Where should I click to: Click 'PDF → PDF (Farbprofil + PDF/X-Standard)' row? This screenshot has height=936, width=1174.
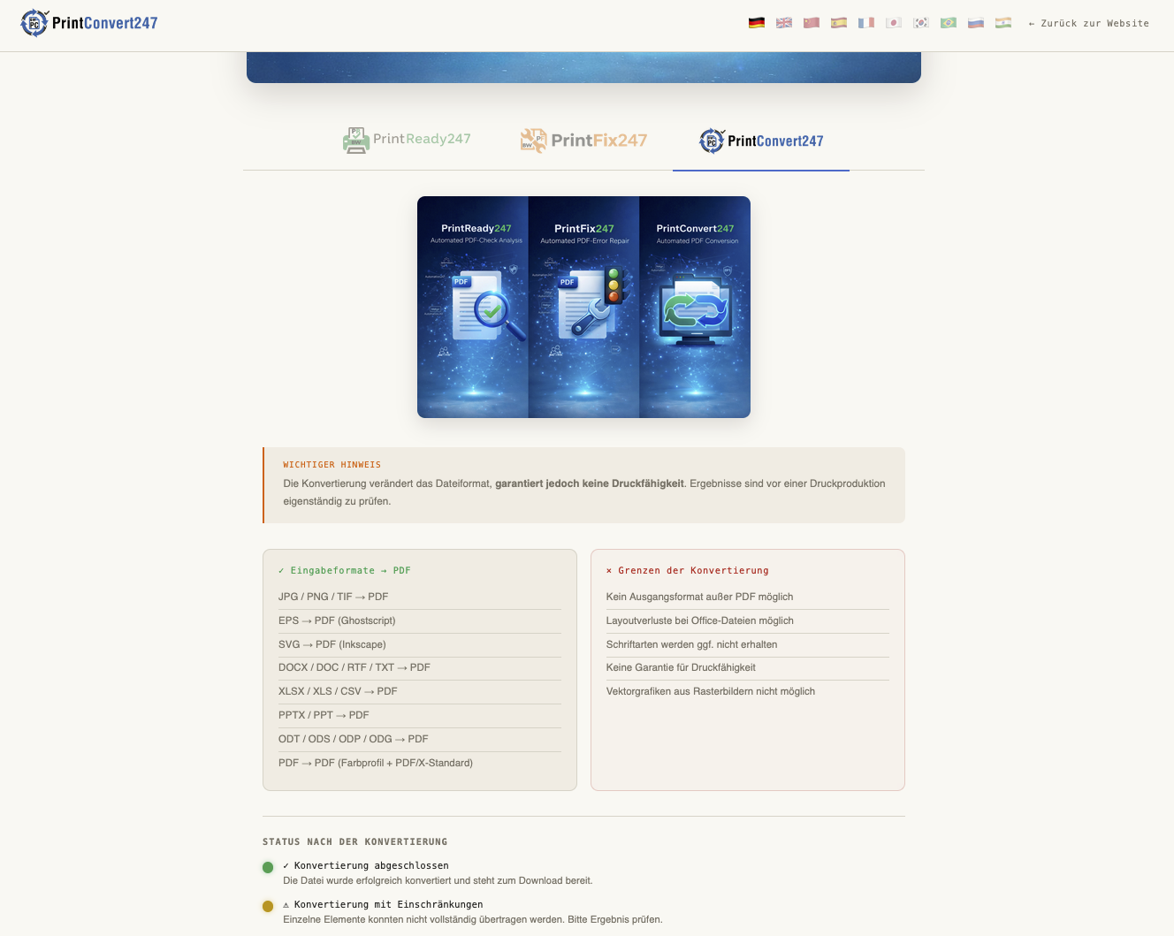pyautogui.click(x=420, y=763)
